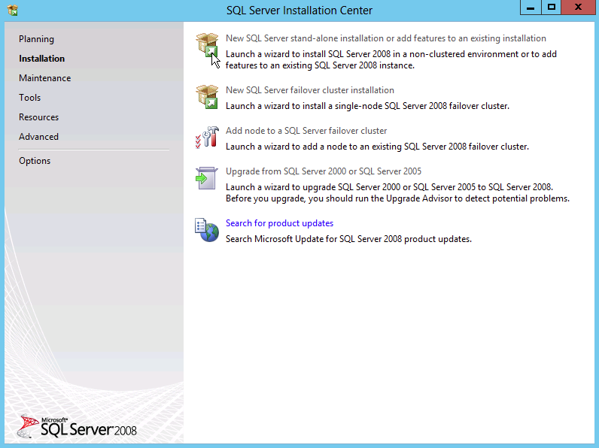Click the text 'Launch a wizard to install a single-node SQL Server 2008 failover cluster.'
The height and width of the screenshot is (448, 599).
coord(367,106)
